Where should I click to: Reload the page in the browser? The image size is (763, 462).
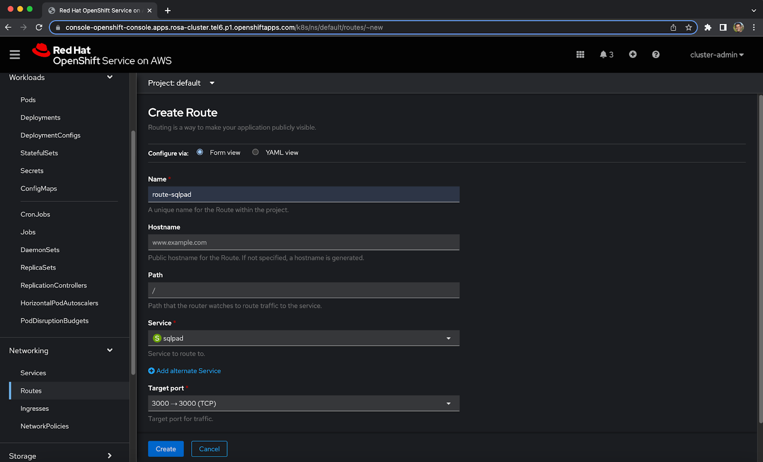(x=39, y=28)
